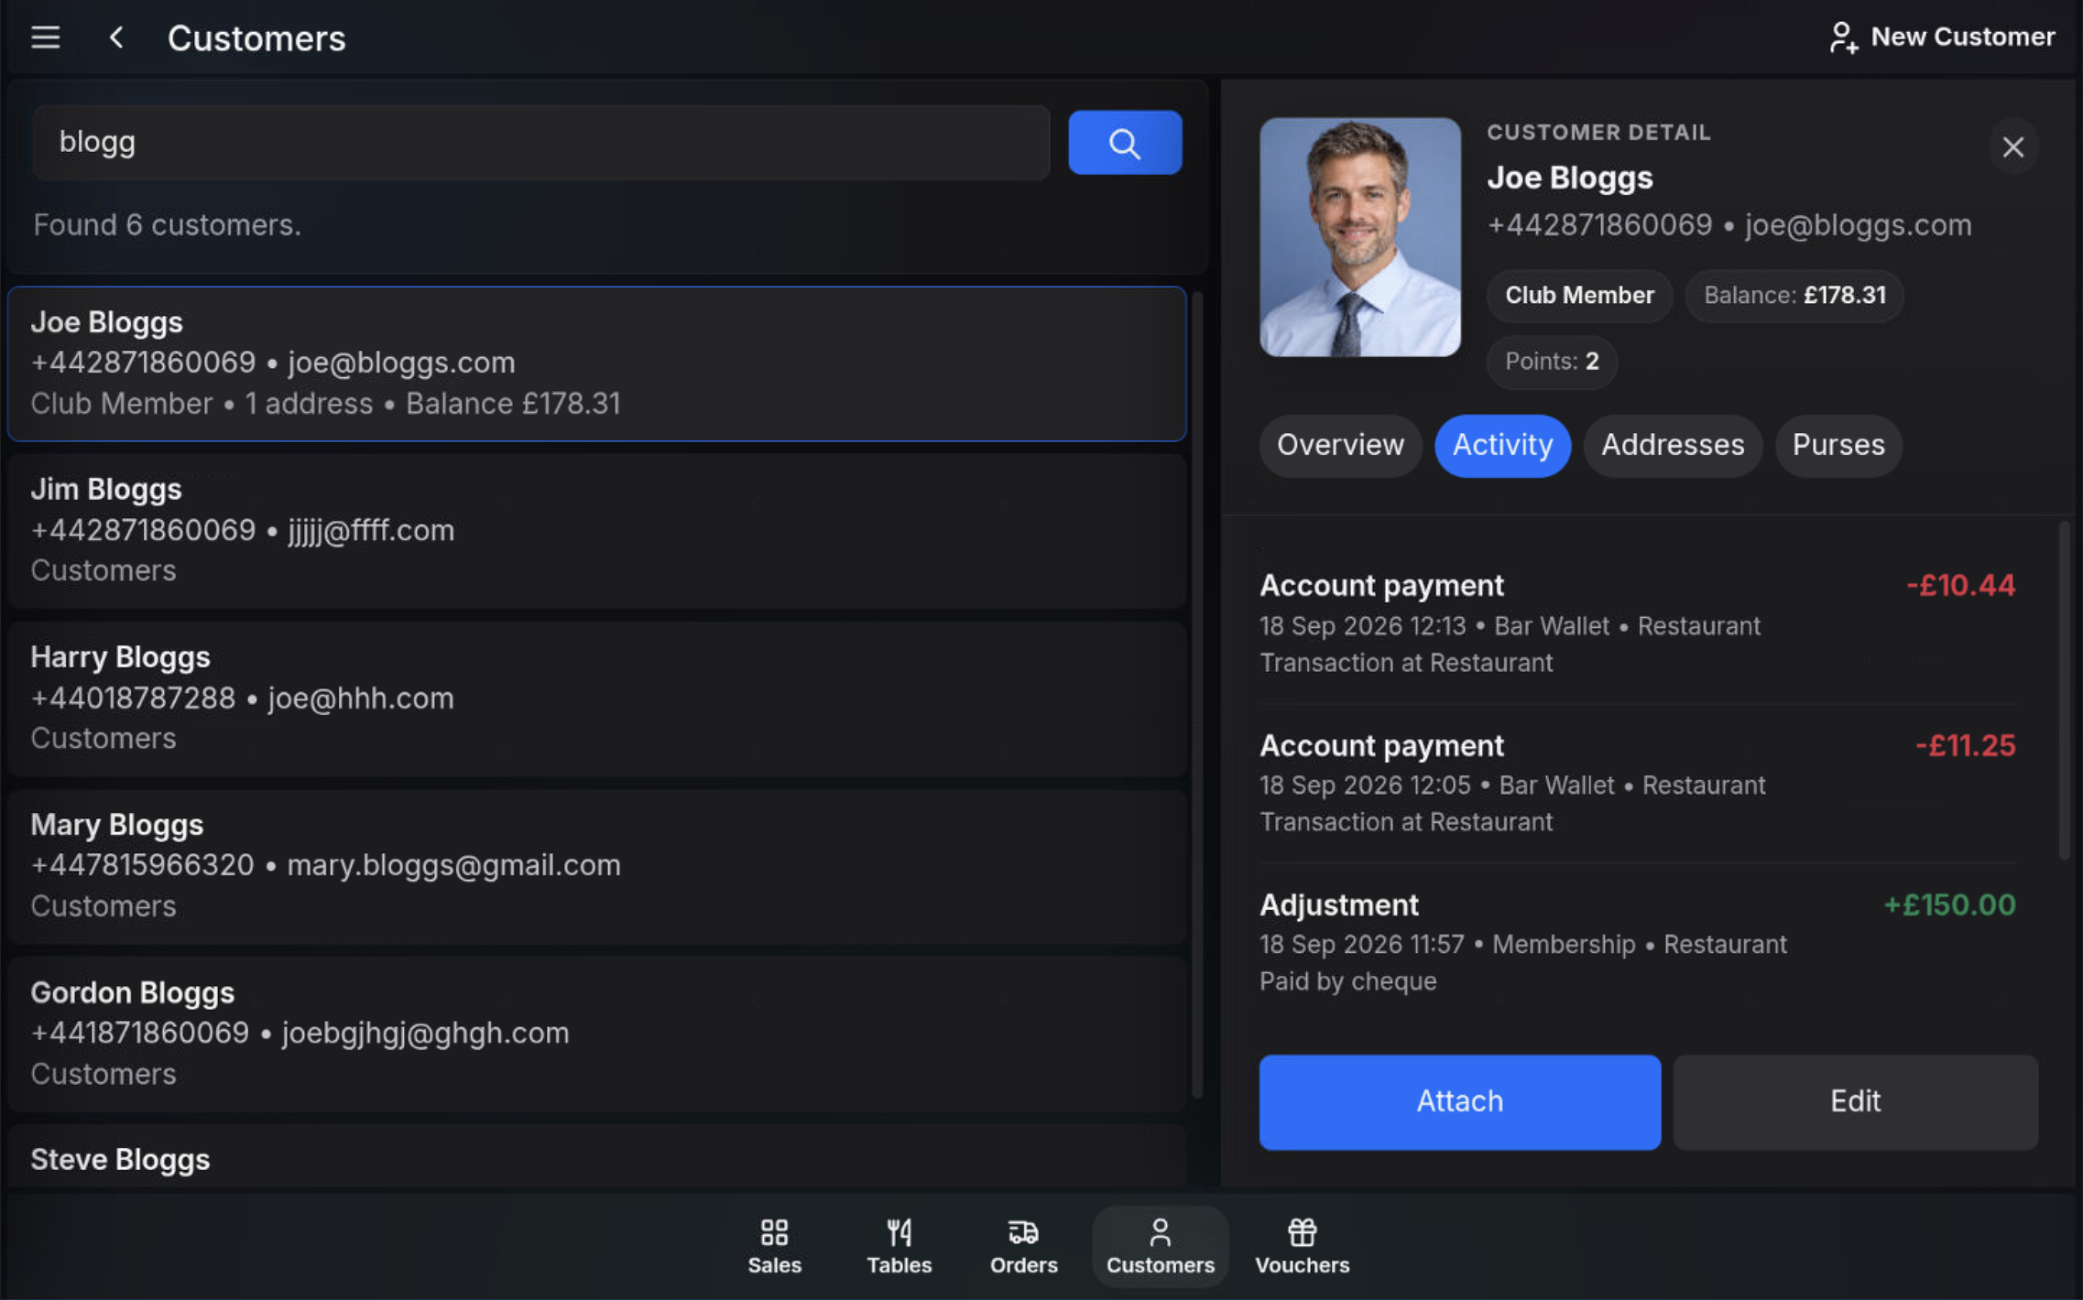The width and height of the screenshot is (2083, 1300).
Task: Click the customer list scrollbar
Action: tap(1196, 696)
